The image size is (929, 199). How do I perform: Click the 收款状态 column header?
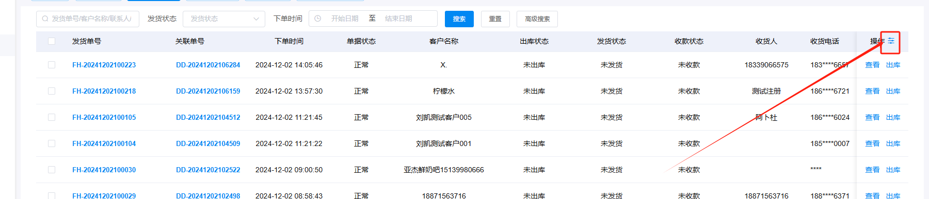(689, 41)
